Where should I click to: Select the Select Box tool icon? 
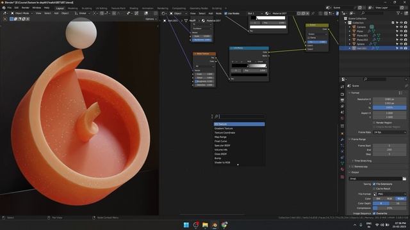tap(12, 19)
